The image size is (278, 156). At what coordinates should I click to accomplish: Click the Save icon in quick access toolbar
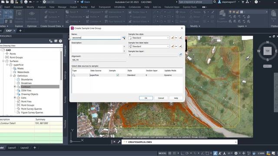12,2
